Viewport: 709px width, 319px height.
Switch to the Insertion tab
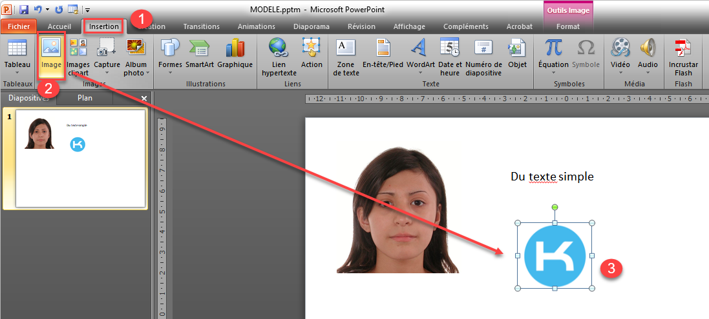(x=103, y=26)
